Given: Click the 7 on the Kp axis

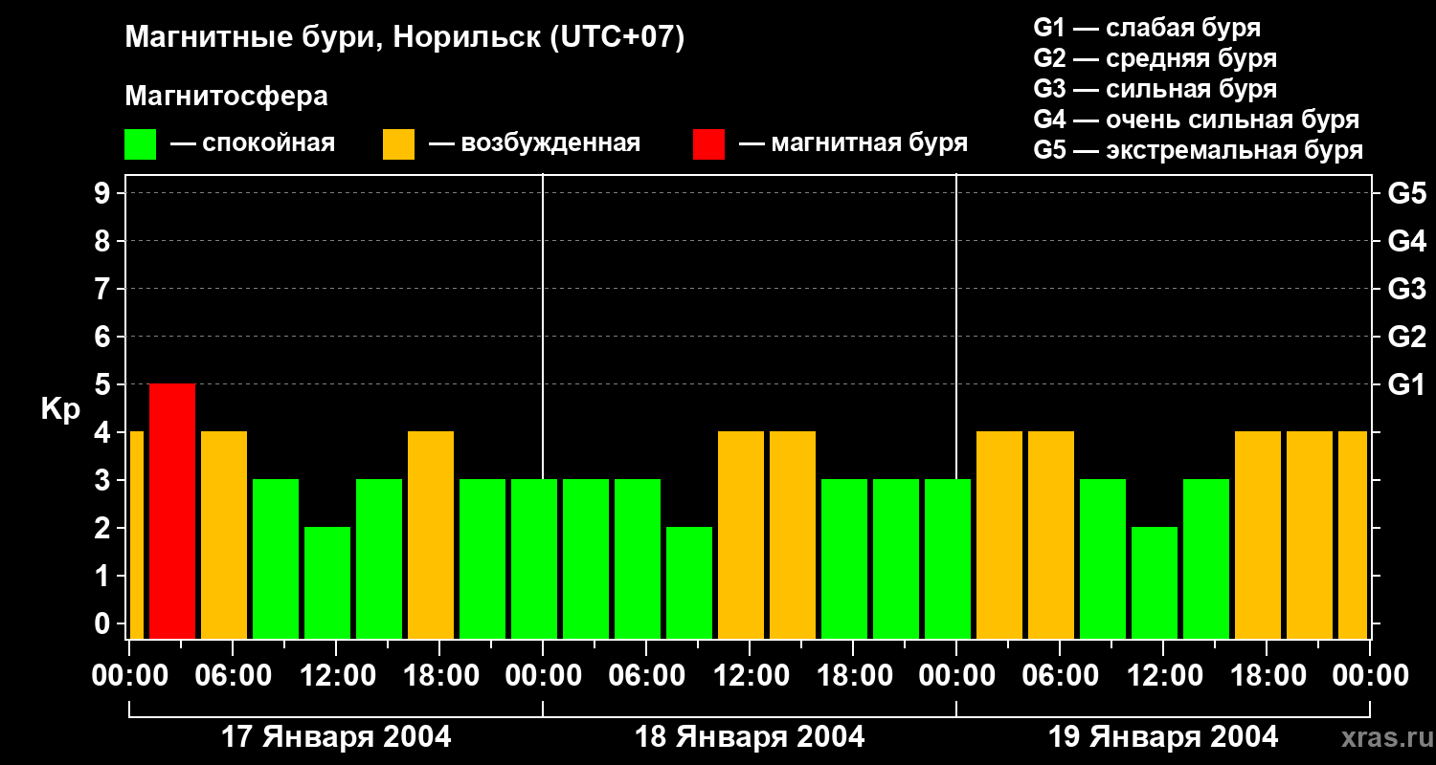Looking at the screenshot, I should click(x=103, y=289).
